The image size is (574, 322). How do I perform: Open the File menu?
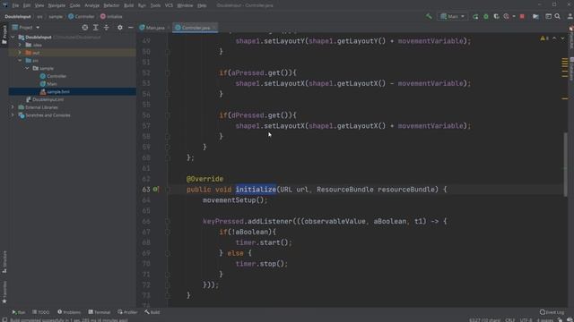[x=15, y=5]
